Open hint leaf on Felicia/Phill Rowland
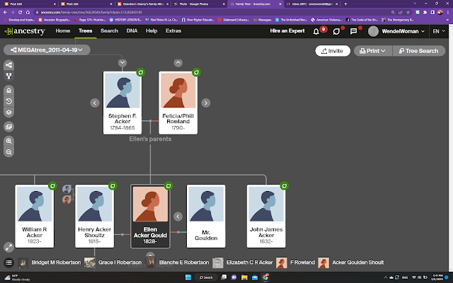Viewport: 453px width, 283px height. click(x=197, y=72)
